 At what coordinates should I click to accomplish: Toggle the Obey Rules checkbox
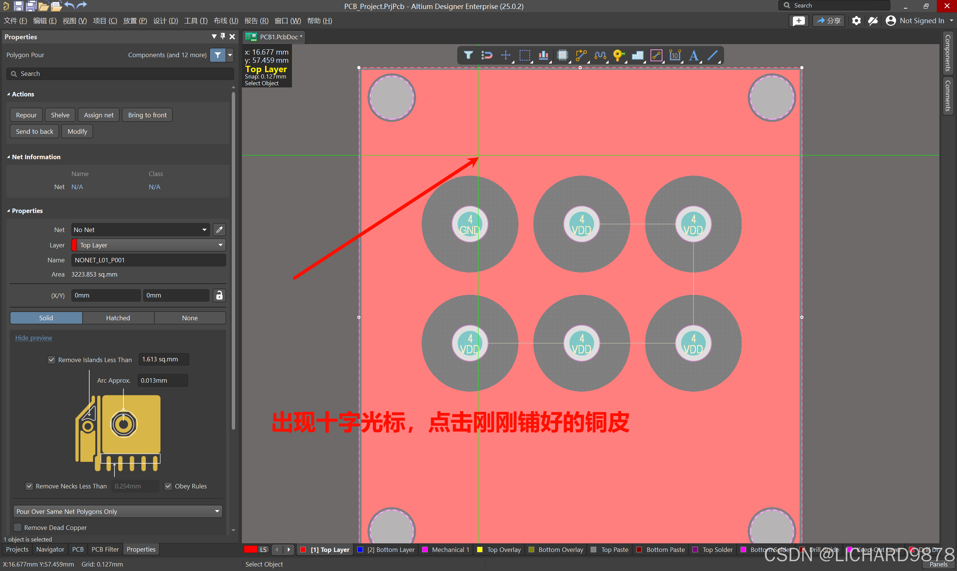click(168, 486)
